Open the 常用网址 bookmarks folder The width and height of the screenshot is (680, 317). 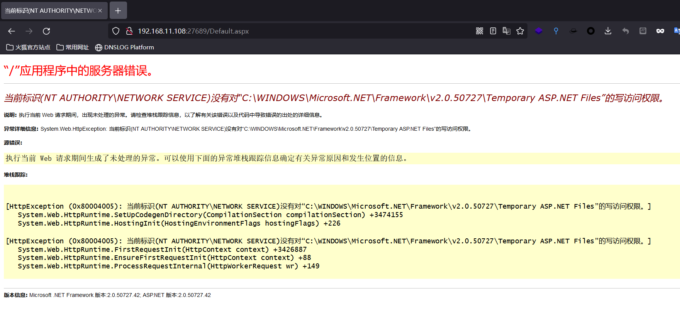(73, 47)
